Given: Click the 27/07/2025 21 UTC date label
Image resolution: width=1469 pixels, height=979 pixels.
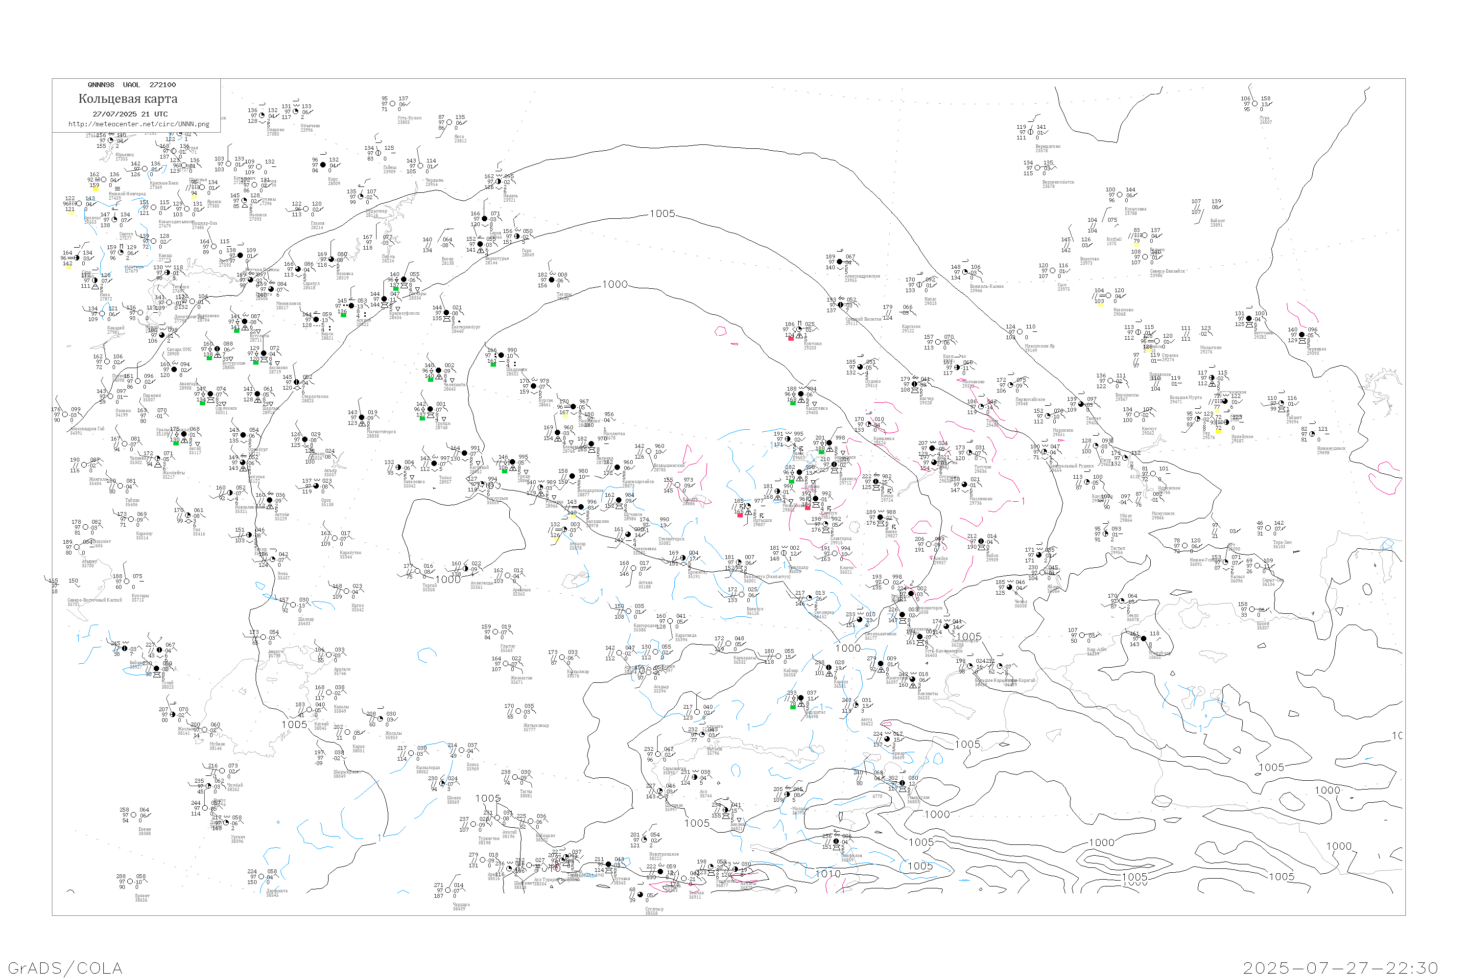Looking at the screenshot, I should pos(130,114).
